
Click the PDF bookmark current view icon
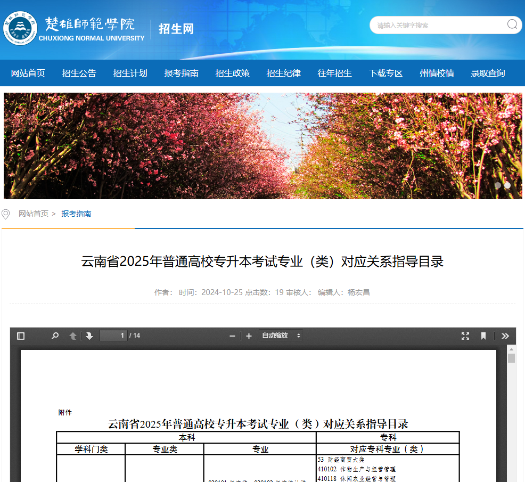click(x=483, y=336)
